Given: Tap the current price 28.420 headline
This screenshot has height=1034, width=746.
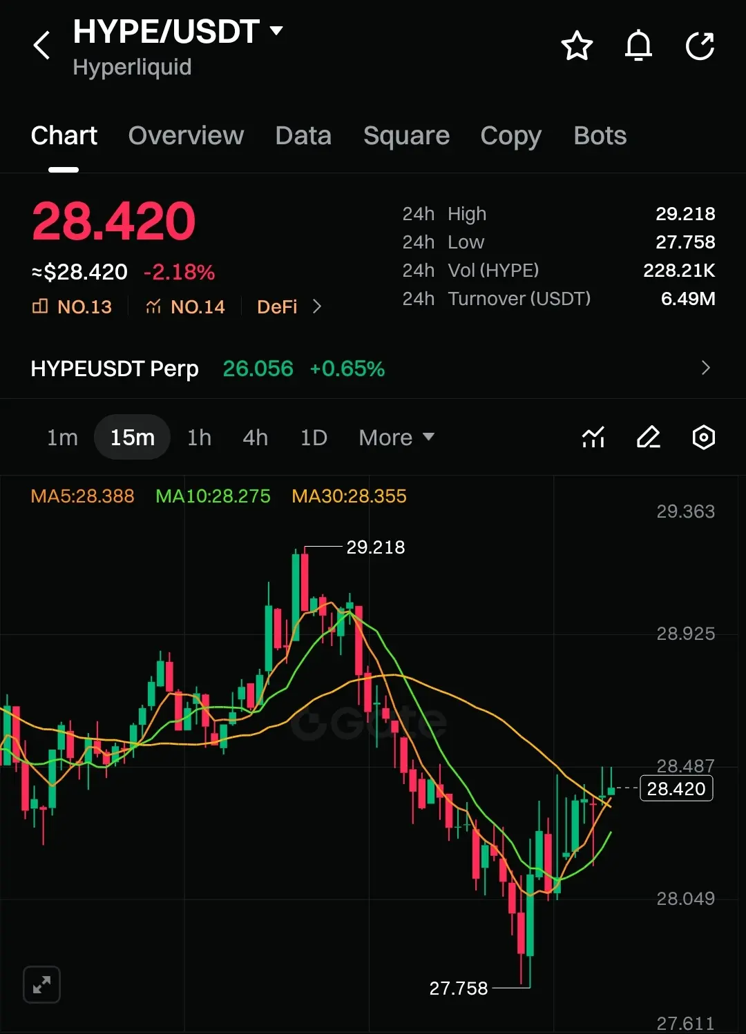Looking at the screenshot, I should (x=114, y=222).
